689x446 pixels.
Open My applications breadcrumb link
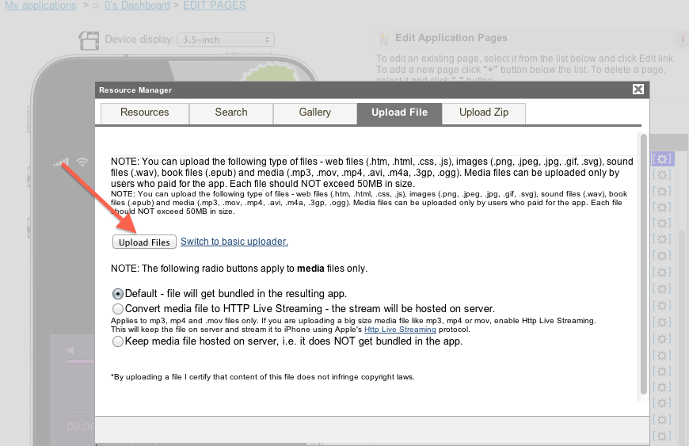tap(40, 6)
